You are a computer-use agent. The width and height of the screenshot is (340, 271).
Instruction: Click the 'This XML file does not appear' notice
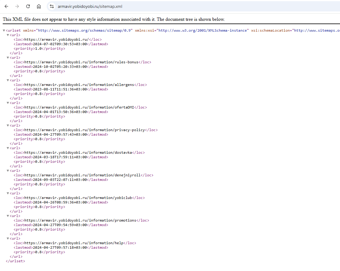click(x=114, y=19)
